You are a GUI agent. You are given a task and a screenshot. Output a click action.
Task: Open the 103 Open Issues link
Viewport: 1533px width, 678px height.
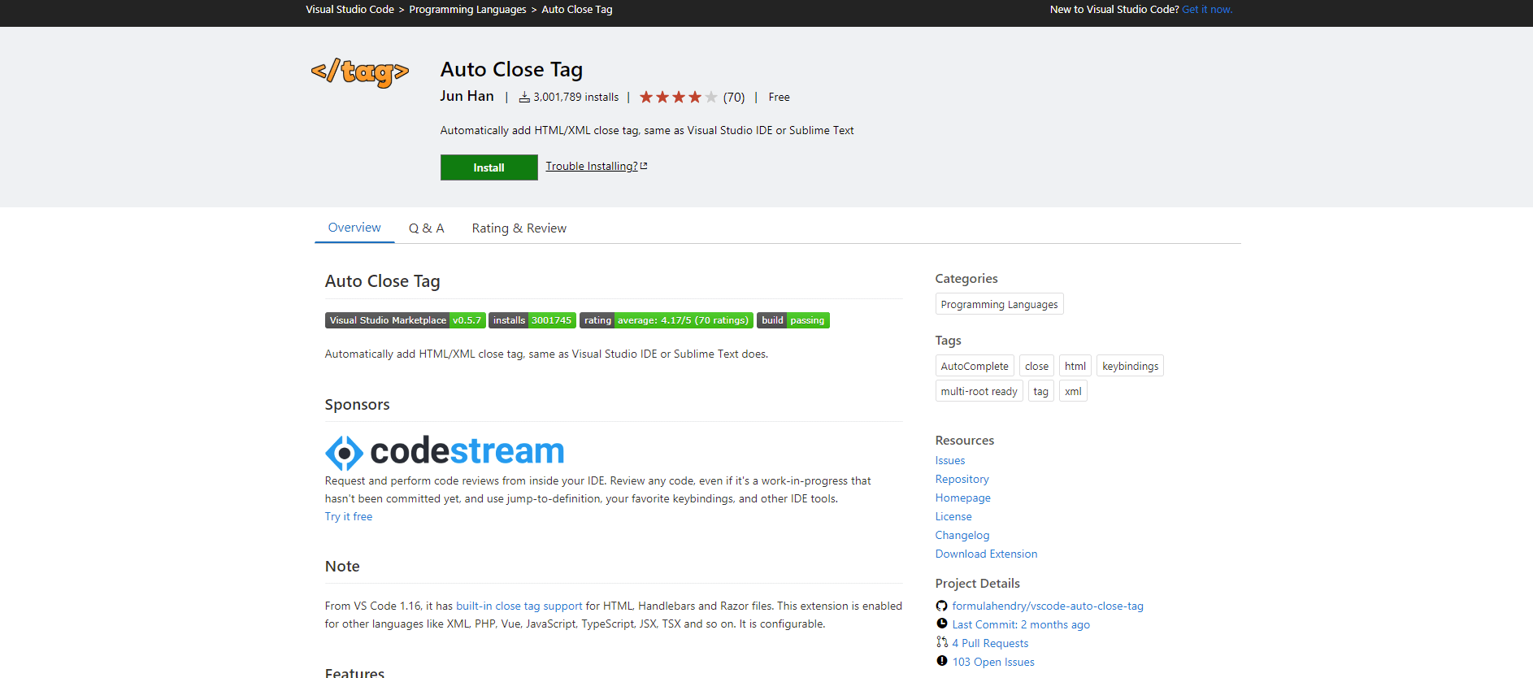tap(993, 662)
